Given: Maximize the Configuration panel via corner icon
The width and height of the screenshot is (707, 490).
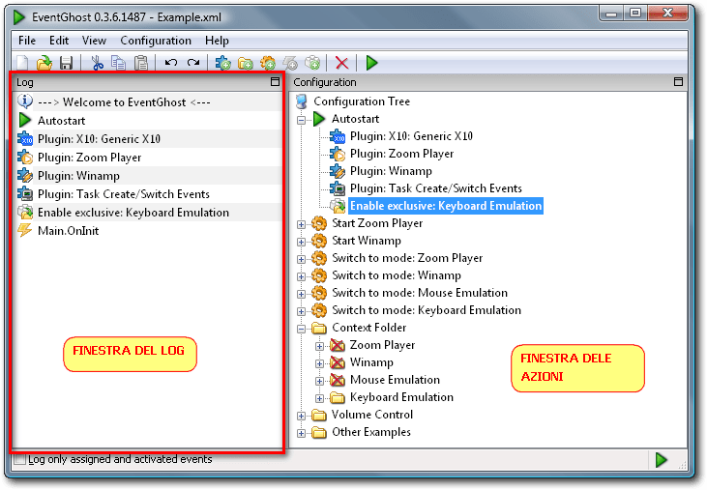Looking at the screenshot, I should click(x=678, y=81).
